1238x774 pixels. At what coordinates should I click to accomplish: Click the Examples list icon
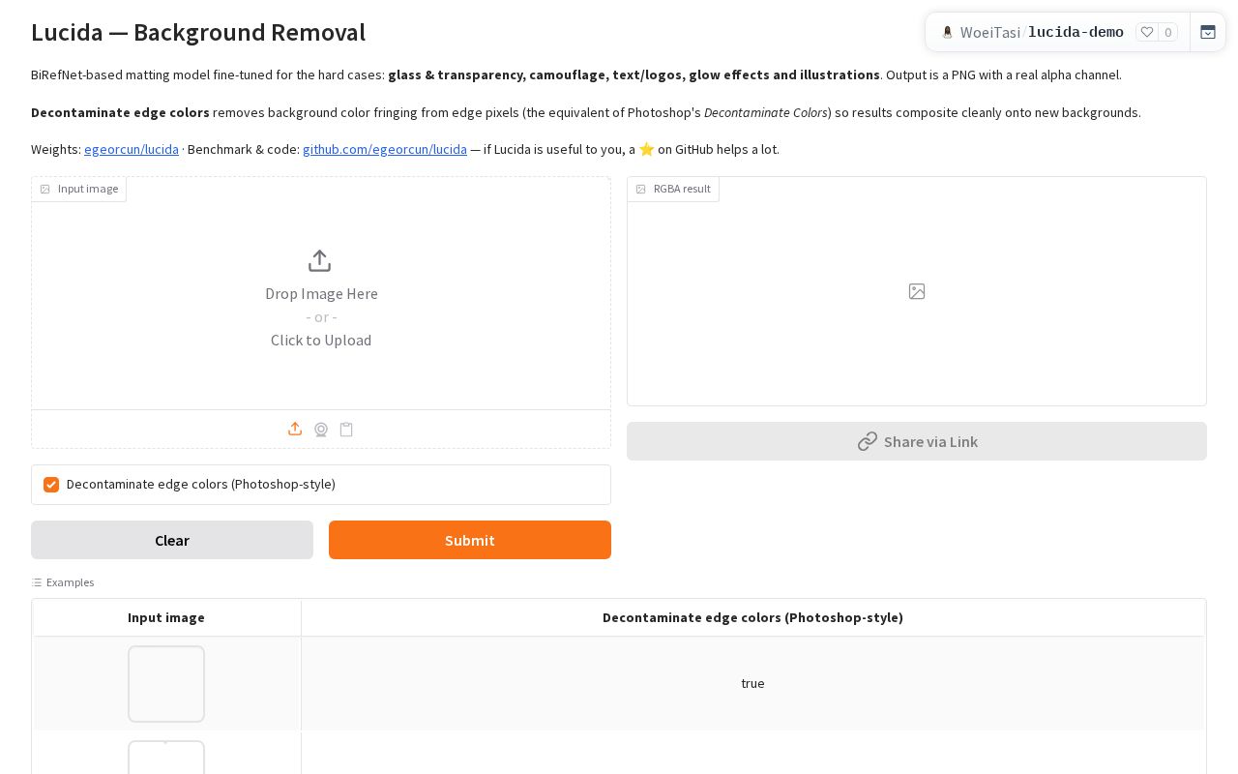pyautogui.click(x=37, y=582)
